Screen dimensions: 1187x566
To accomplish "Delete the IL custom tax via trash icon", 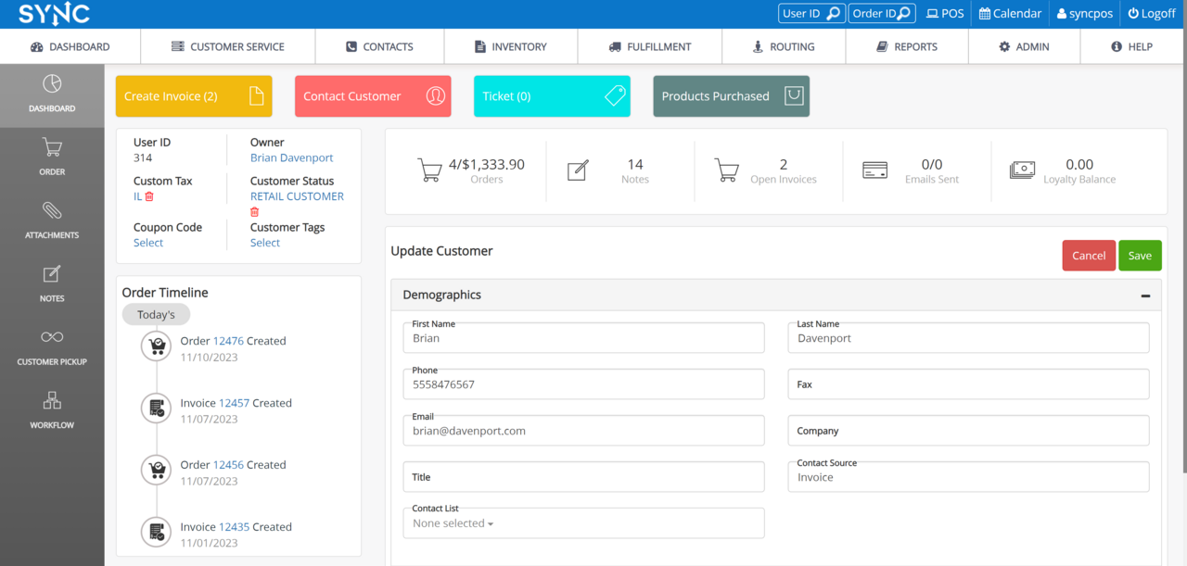I will point(148,196).
